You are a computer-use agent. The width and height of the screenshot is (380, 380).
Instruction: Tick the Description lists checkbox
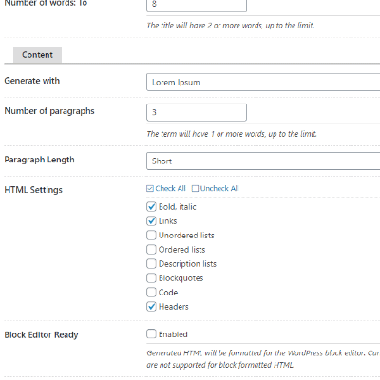[x=151, y=264]
